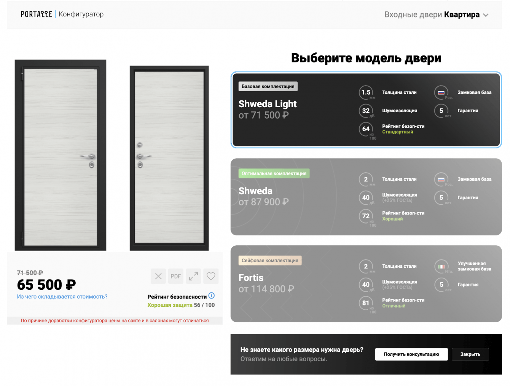Click Не знаете какого размера нужна дверь text
The width and height of the screenshot is (510, 386).
point(302,350)
